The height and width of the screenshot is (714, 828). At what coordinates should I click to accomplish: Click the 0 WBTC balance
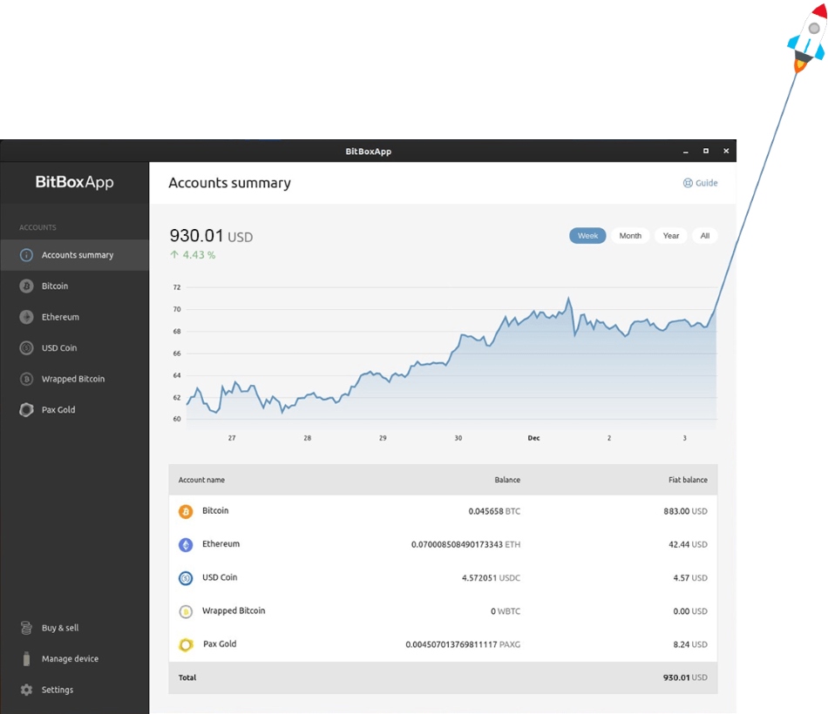(x=506, y=611)
